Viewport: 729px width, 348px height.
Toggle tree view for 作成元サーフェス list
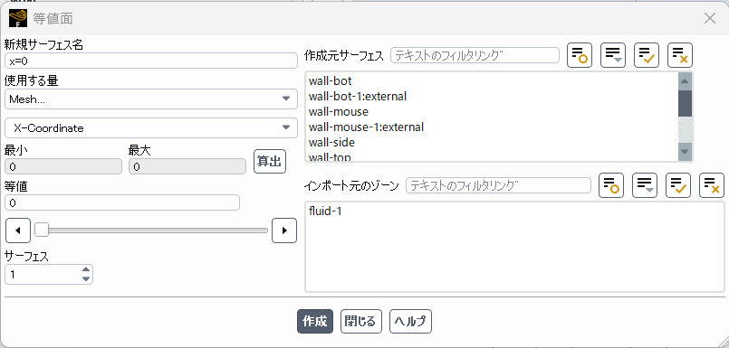580,56
